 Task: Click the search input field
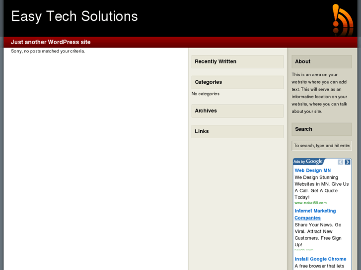[x=321, y=146]
